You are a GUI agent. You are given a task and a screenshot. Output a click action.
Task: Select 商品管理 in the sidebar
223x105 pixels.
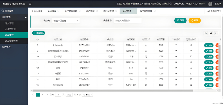pos(14,35)
